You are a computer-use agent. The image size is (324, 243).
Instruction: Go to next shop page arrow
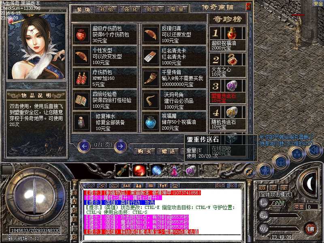[x=120, y=146]
